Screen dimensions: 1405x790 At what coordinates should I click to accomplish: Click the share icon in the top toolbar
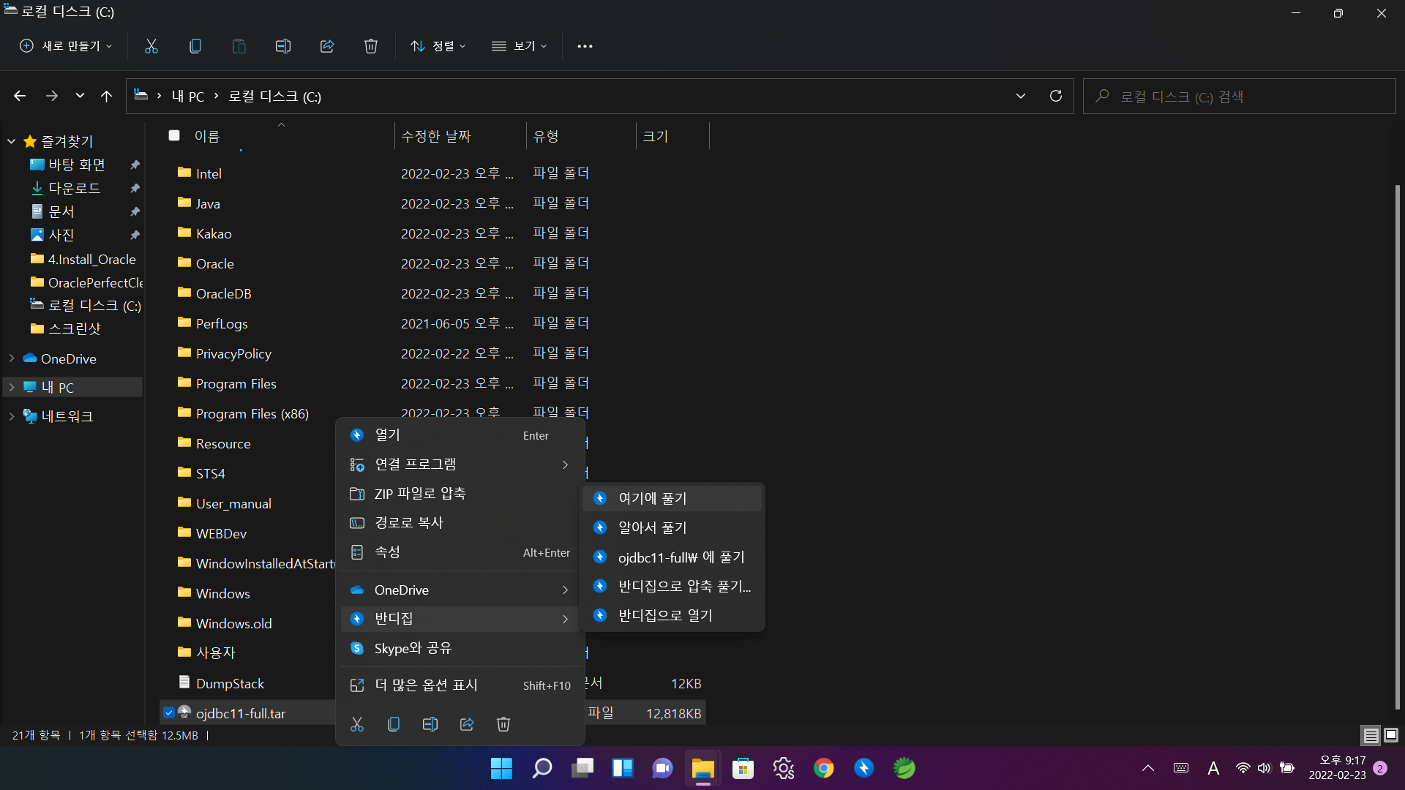[327, 46]
